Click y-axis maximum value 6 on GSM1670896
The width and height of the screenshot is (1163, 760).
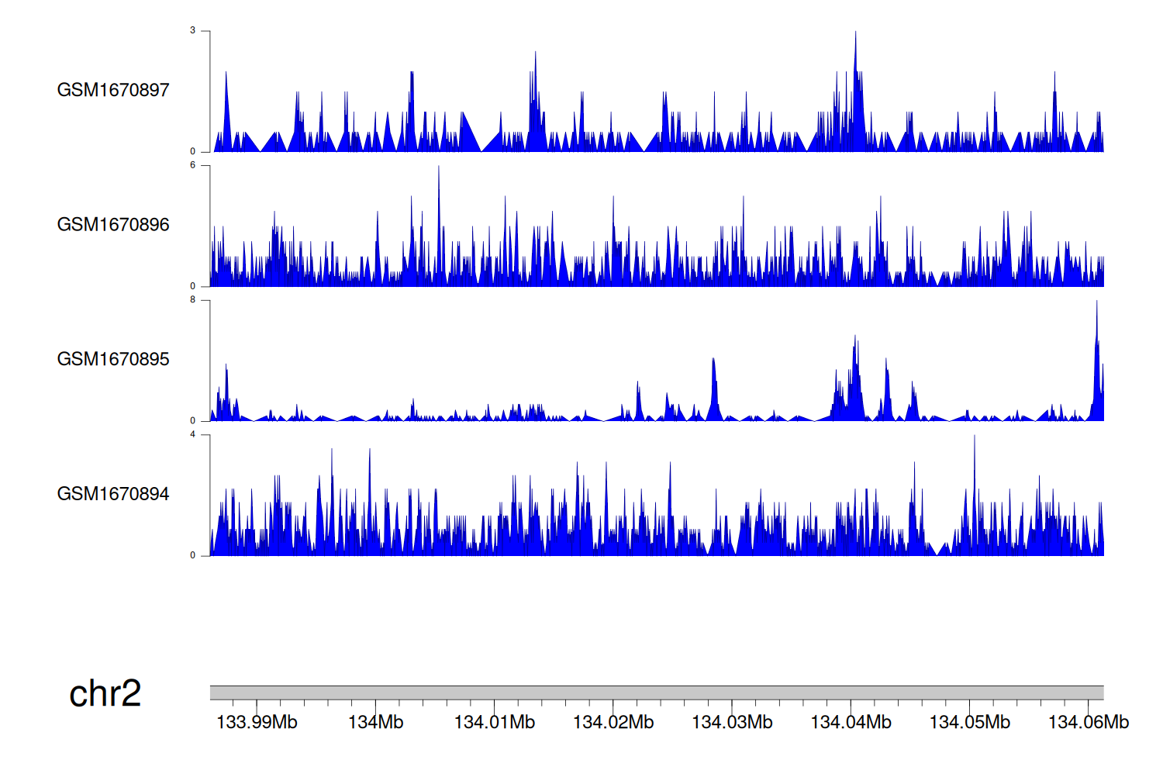click(x=193, y=165)
